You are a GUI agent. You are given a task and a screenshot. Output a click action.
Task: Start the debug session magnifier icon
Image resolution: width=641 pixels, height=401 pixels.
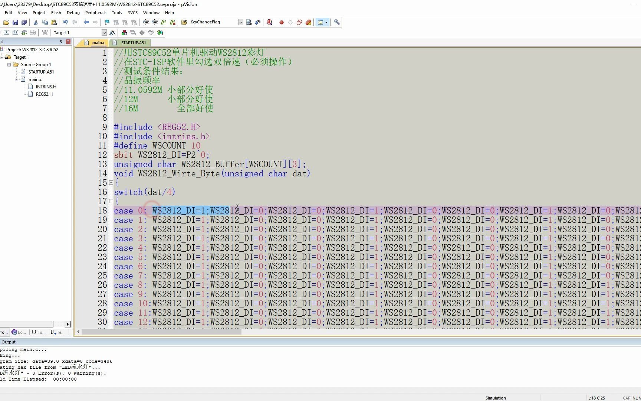(270, 22)
